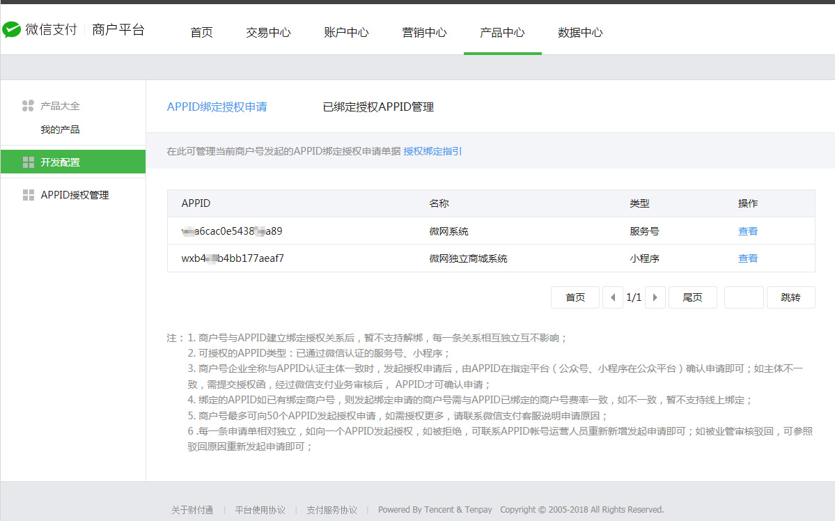The height and width of the screenshot is (521, 835).
Task: Open 我的产品 in sidebar
Action: coord(60,130)
